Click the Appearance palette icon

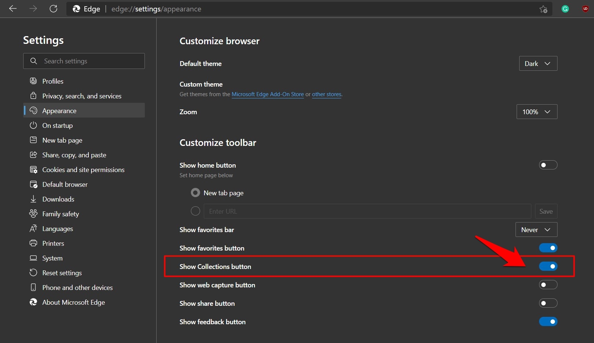[x=33, y=110]
